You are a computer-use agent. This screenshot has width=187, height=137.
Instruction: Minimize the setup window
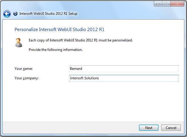point(158,4)
